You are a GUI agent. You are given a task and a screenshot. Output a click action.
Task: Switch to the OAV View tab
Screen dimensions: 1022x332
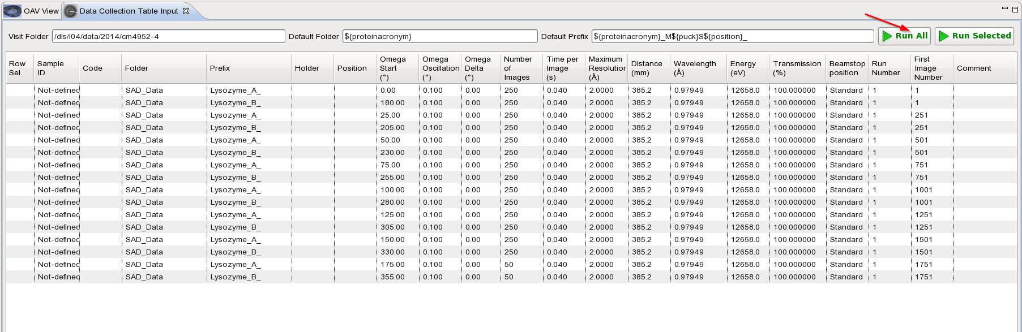pyautogui.click(x=41, y=11)
